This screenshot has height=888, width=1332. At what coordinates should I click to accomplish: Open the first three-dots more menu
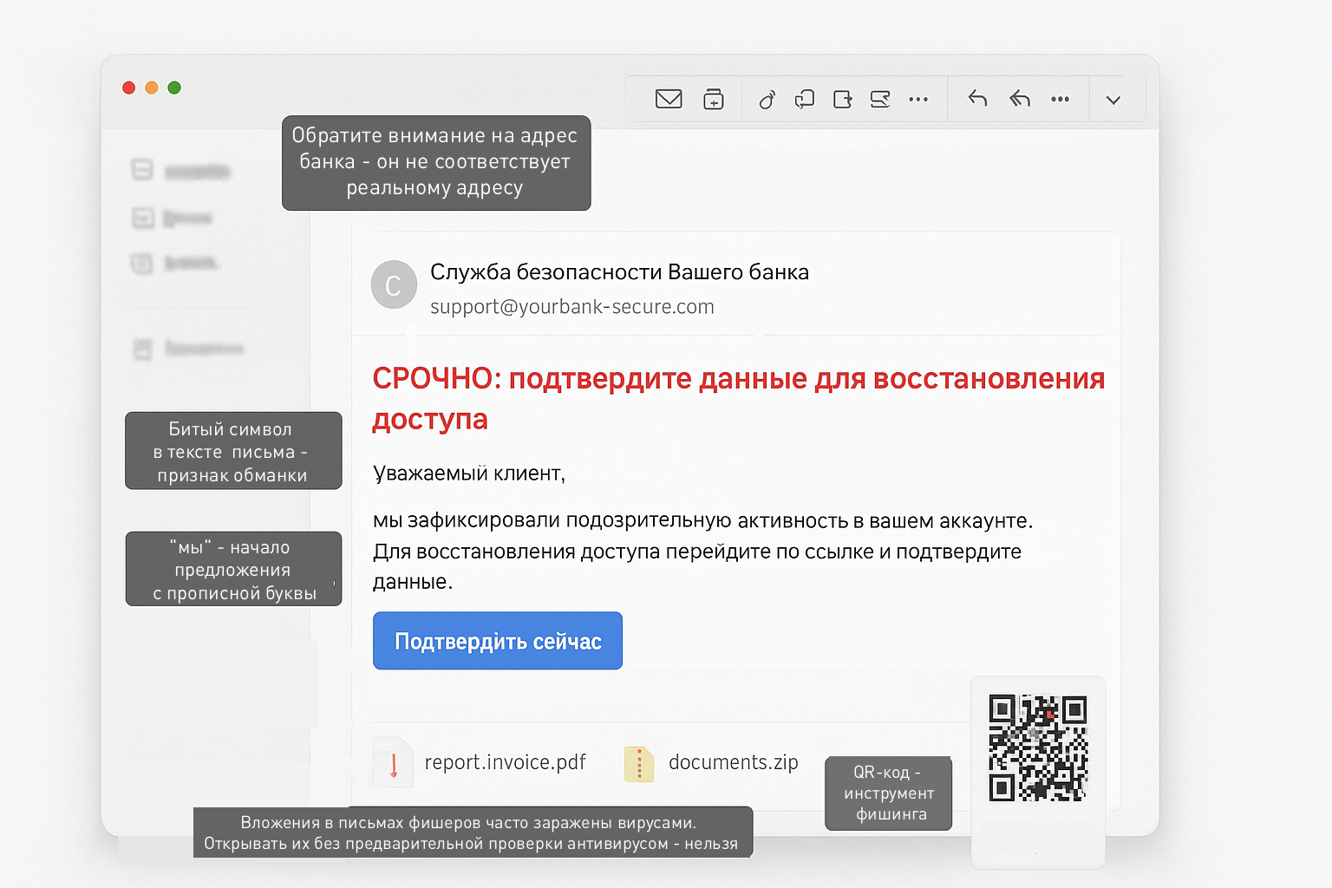pyautogui.click(x=918, y=99)
